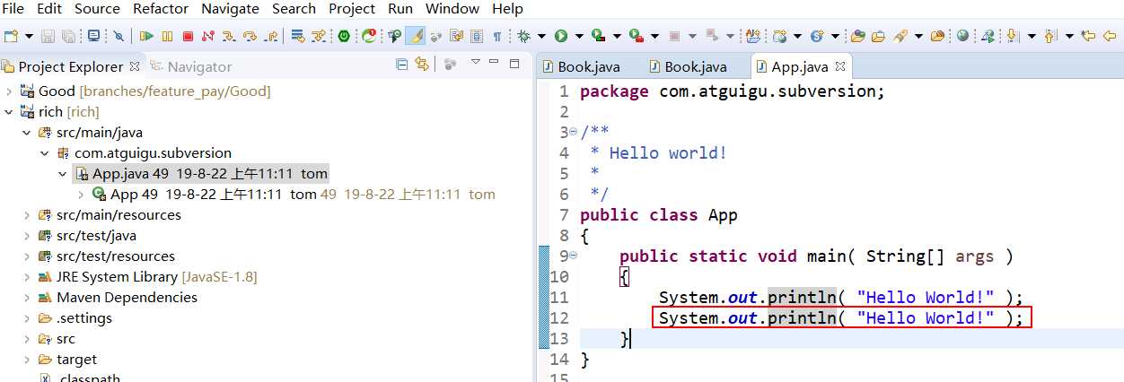This screenshot has width=1124, height=382.
Task: Open the Run dropdown arrow
Action: [578, 36]
